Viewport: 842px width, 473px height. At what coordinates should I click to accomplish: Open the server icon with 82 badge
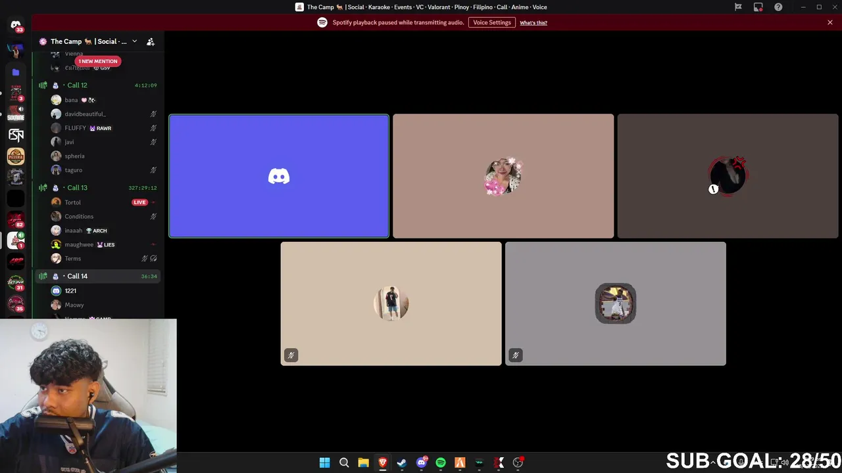click(16, 219)
